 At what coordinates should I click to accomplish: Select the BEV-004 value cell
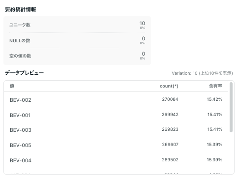click(x=21, y=160)
